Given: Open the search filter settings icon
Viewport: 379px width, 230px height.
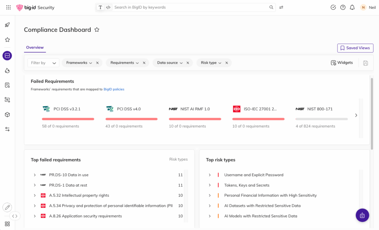Looking at the screenshot, I should point(282,7).
